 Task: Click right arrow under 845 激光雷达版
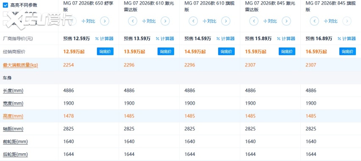(286, 21)
